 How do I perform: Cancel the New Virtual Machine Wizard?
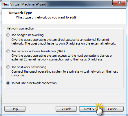pyautogui.click(x=113, y=109)
